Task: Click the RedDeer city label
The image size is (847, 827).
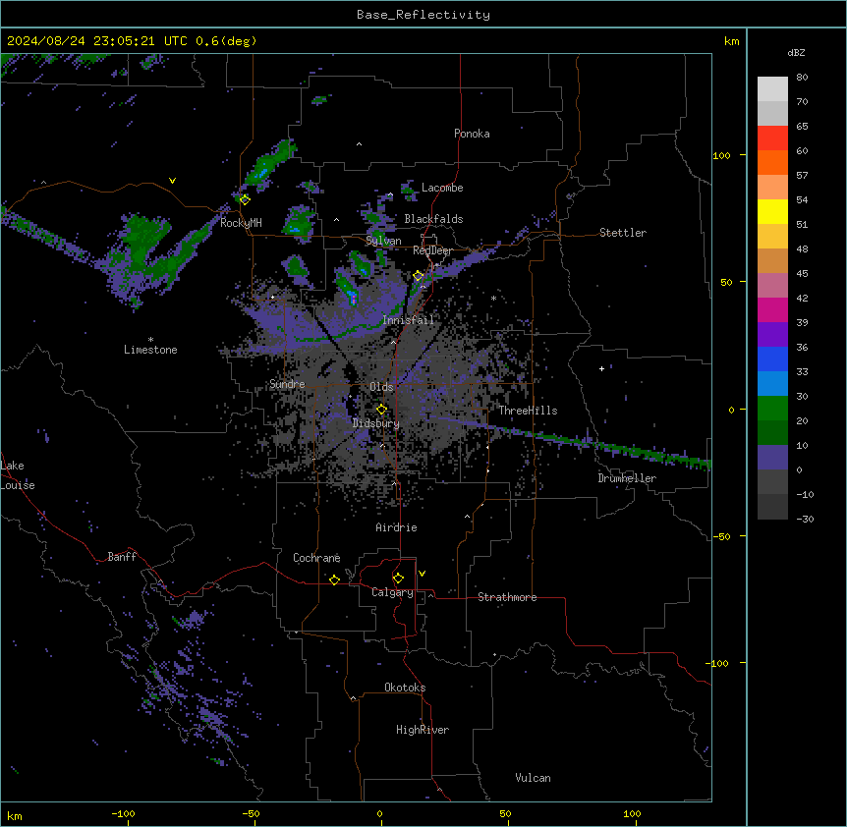Action: click(432, 250)
